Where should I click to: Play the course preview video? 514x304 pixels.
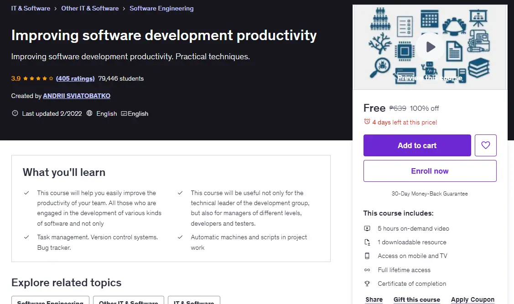pyautogui.click(x=430, y=47)
